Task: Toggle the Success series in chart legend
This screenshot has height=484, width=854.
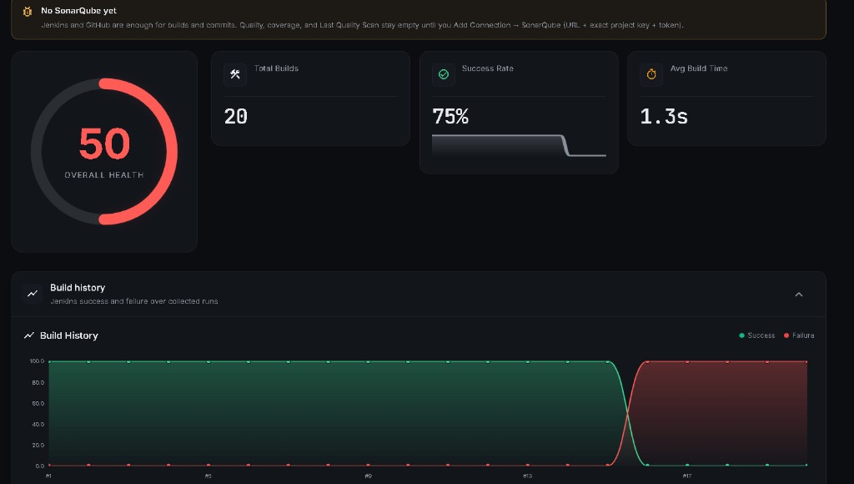Action: pyautogui.click(x=757, y=335)
